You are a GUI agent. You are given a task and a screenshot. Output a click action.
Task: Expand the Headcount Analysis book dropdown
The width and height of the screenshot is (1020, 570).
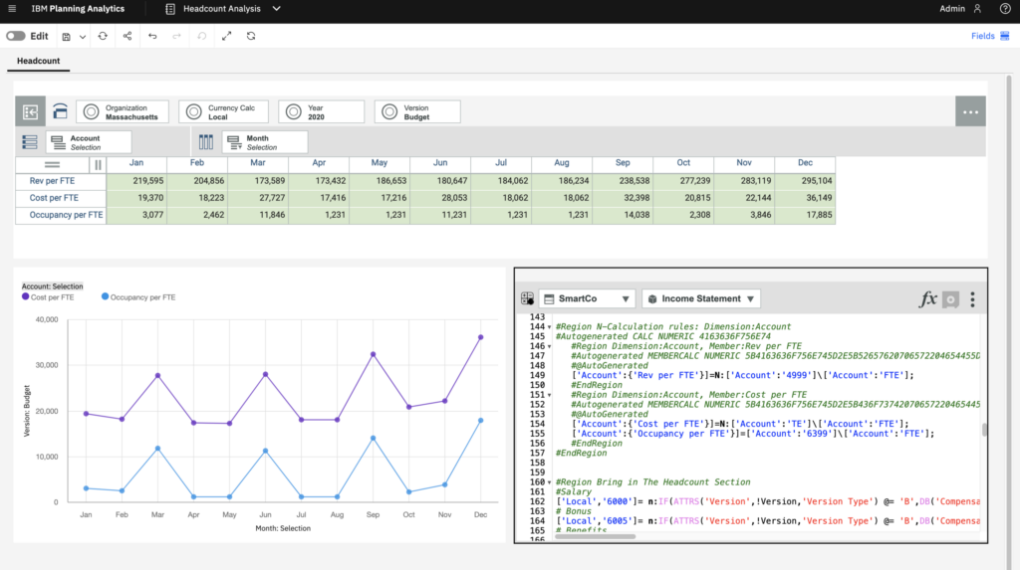276,9
